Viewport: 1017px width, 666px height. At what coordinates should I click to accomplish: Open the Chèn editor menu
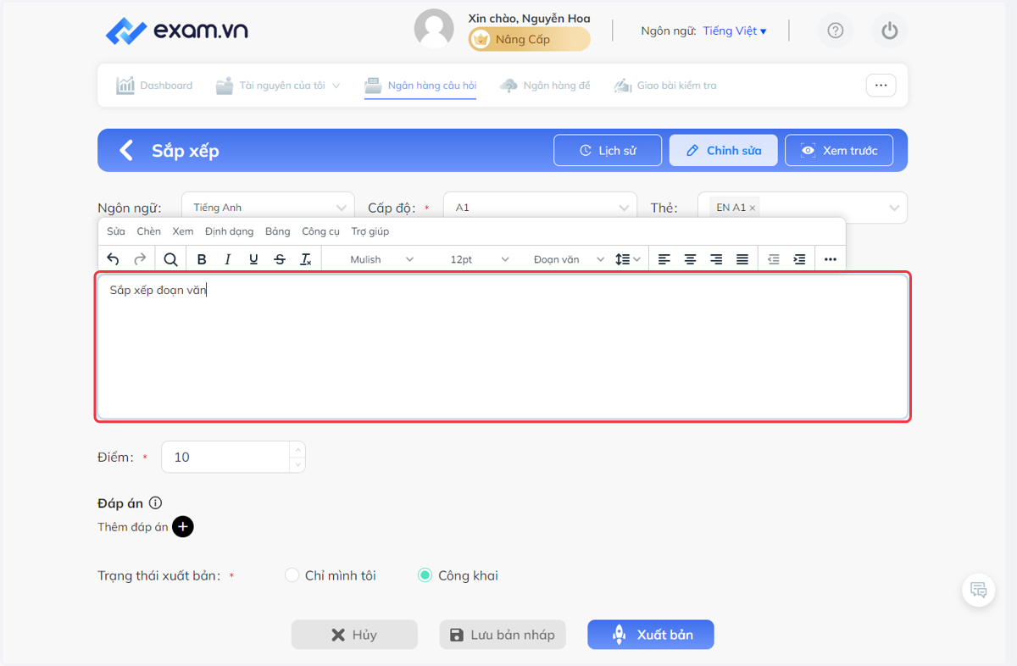[148, 231]
